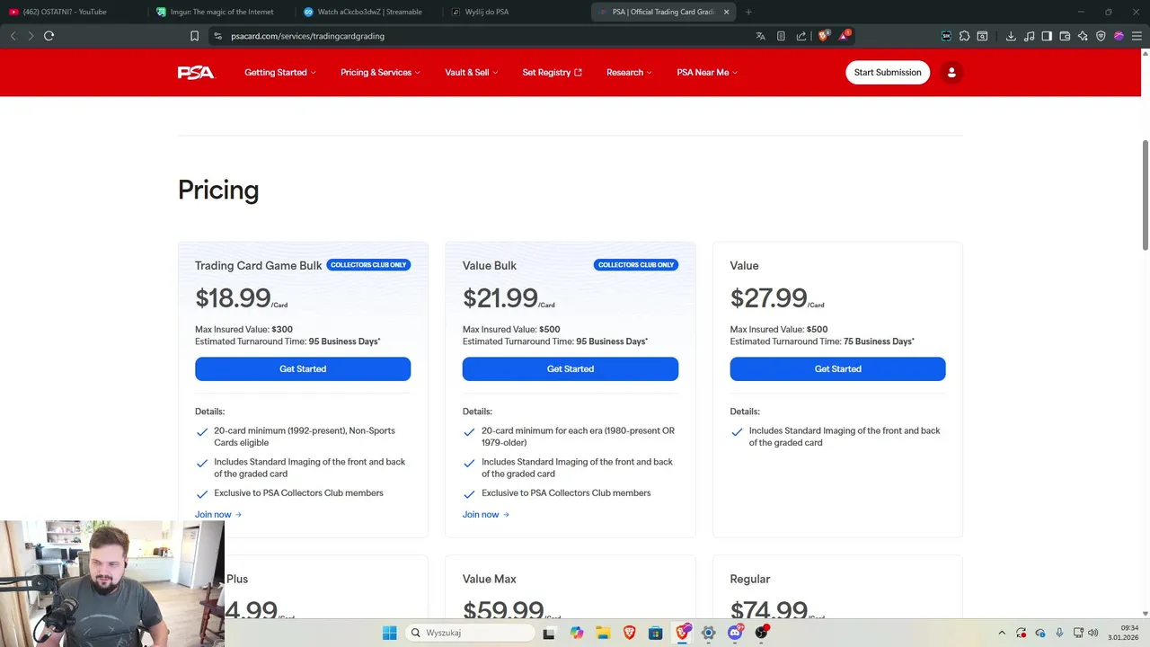Open File Explorer from the taskbar
The height and width of the screenshot is (647, 1150).
(x=603, y=633)
